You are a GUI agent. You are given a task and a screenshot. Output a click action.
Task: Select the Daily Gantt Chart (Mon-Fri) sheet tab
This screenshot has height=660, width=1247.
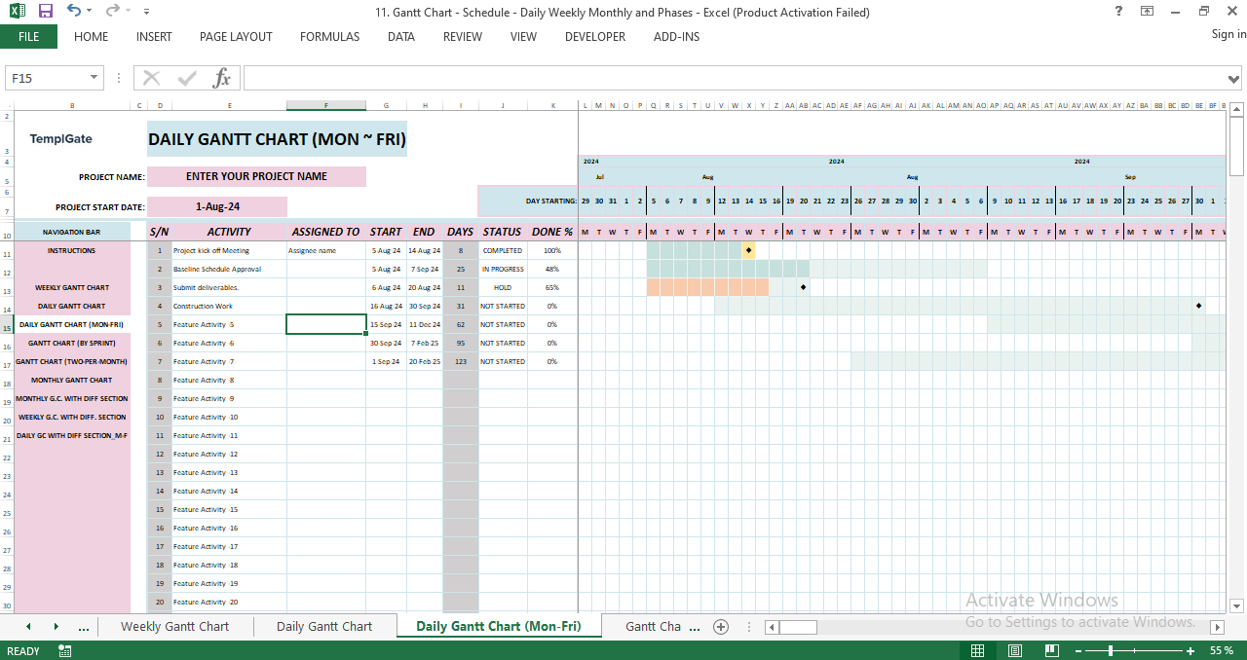tap(499, 626)
